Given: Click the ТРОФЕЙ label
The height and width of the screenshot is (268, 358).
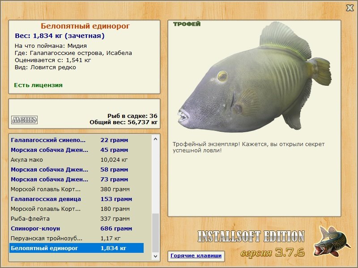Looking at the screenshot, I should point(187,24).
